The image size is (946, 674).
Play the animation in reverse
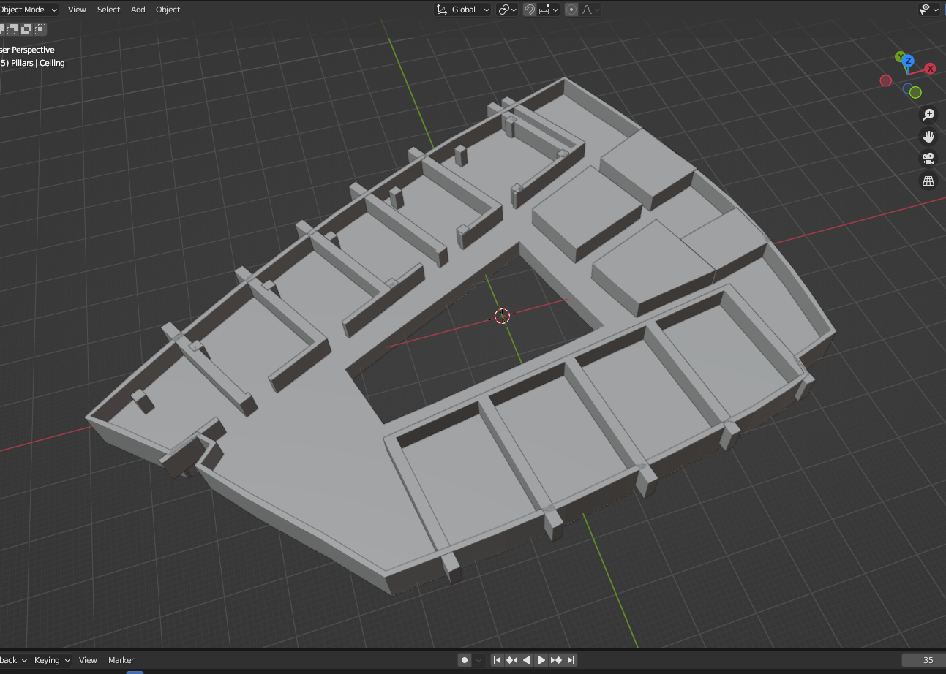pos(527,660)
